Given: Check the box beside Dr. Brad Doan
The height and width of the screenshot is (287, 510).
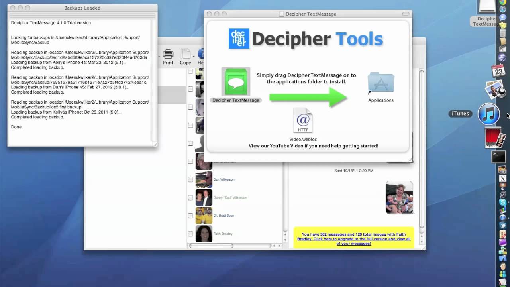Looking at the screenshot, I should 190,216.
